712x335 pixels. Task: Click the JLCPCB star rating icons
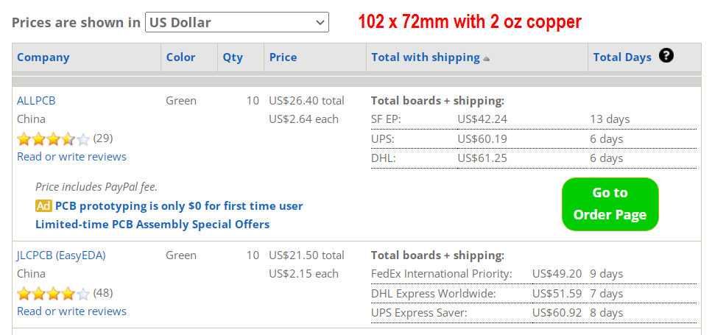point(54,294)
